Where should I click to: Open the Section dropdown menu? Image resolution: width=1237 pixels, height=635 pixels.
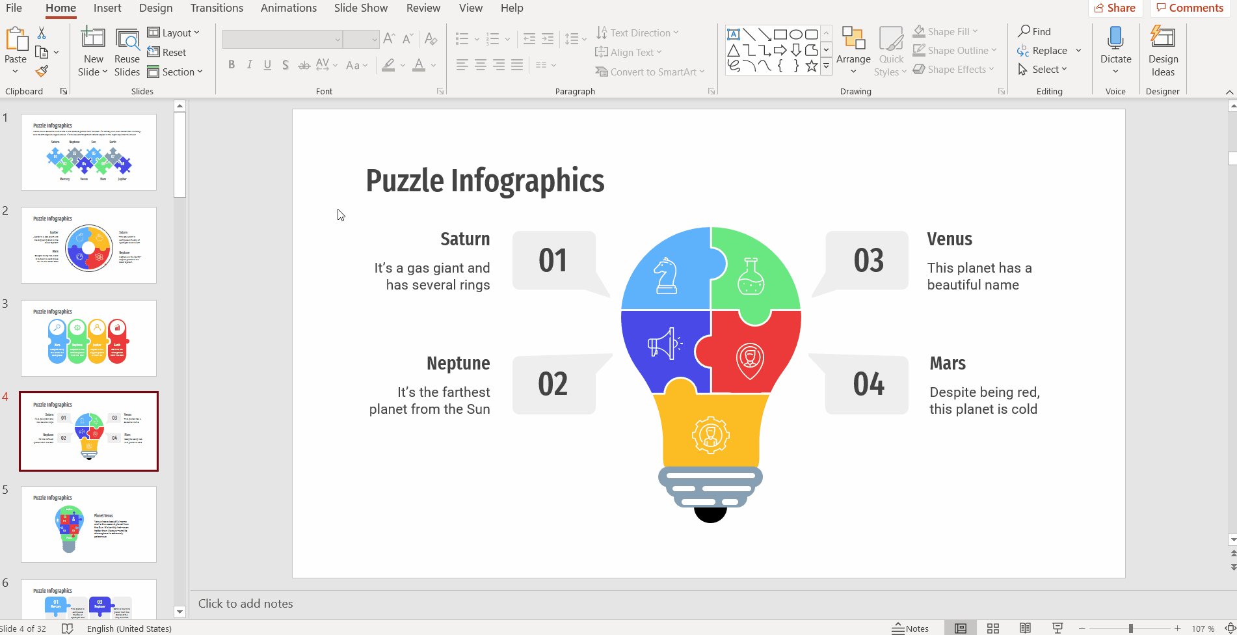[176, 72]
